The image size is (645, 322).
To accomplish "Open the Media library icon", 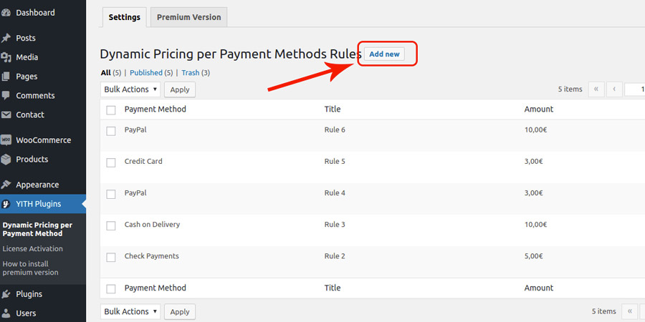I will tap(6, 57).
